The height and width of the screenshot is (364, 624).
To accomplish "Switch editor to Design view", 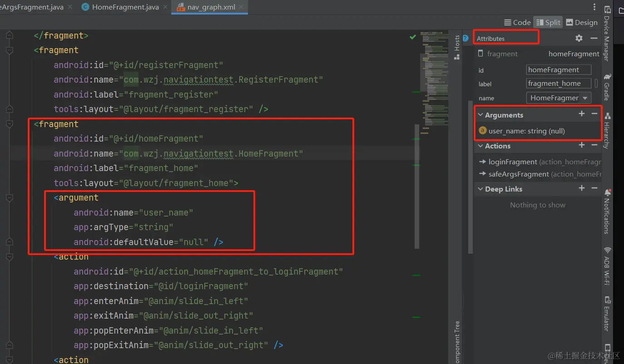I will click(582, 22).
